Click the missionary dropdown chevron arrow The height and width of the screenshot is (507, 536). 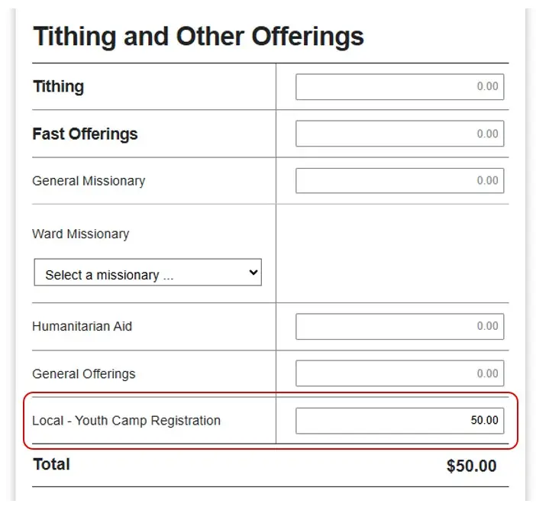coord(253,272)
